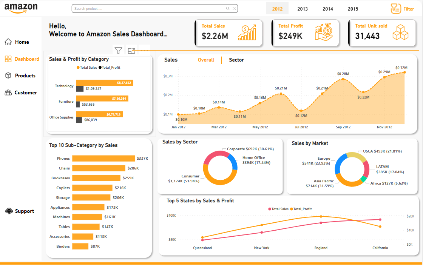Select the 2012 year slicer
This screenshot has height=265, width=423.
pyautogui.click(x=277, y=9)
